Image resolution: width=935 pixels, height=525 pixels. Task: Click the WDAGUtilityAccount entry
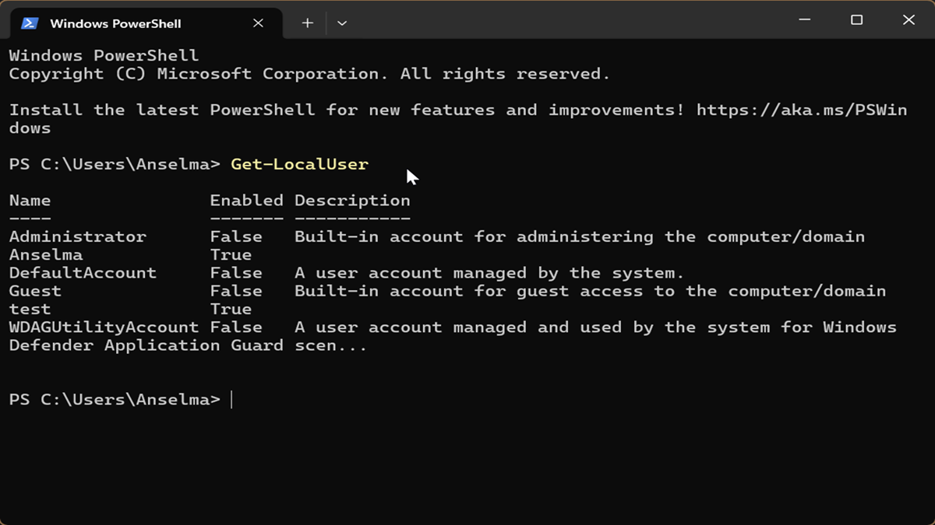point(104,327)
